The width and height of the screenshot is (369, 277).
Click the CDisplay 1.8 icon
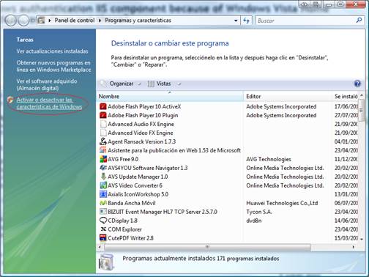click(x=103, y=221)
